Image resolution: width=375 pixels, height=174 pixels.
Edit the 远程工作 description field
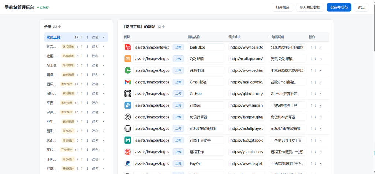click(287, 152)
